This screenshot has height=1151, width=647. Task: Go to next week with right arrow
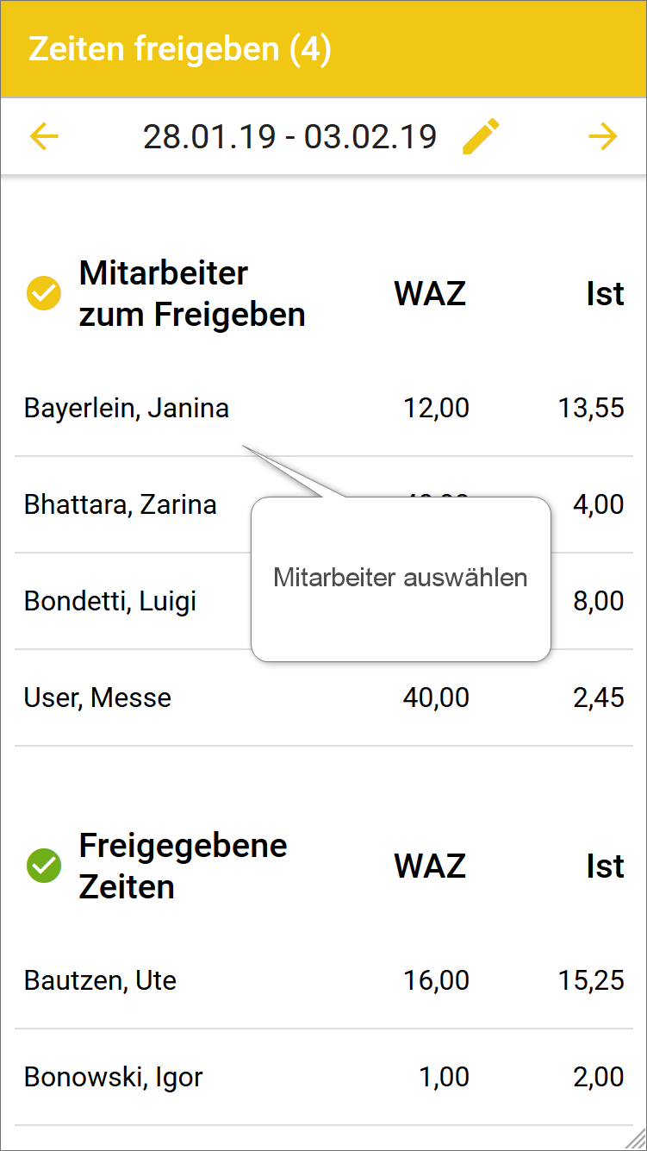point(603,136)
